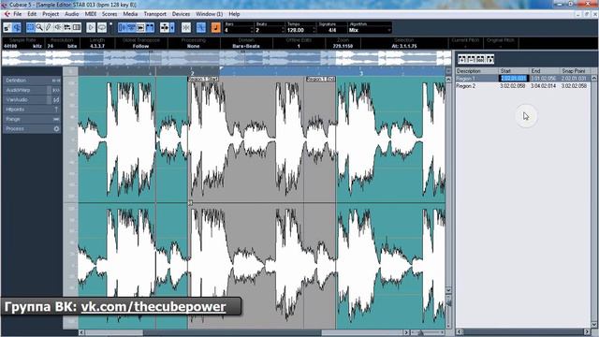This screenshot has width=599, height=337.
Task: Click the Tempo 128.00 field
Action: pyautogui.click(x=299, y=30)
